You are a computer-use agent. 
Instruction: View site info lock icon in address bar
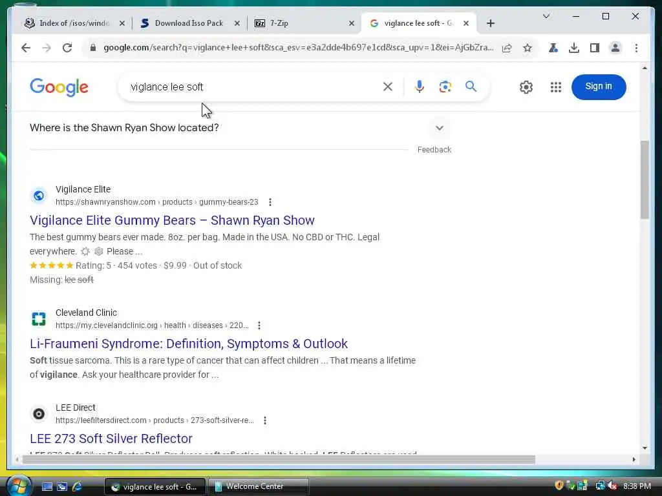coord(93,48)
